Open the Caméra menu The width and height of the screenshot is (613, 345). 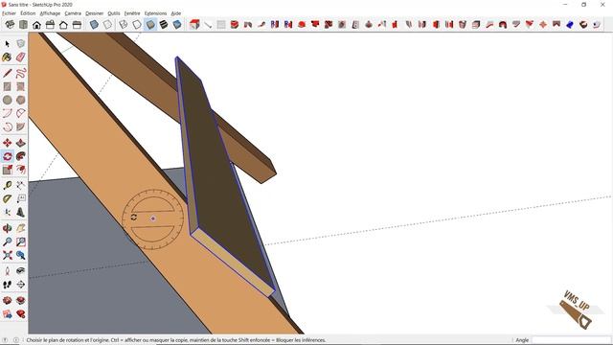tap(73, 13)
